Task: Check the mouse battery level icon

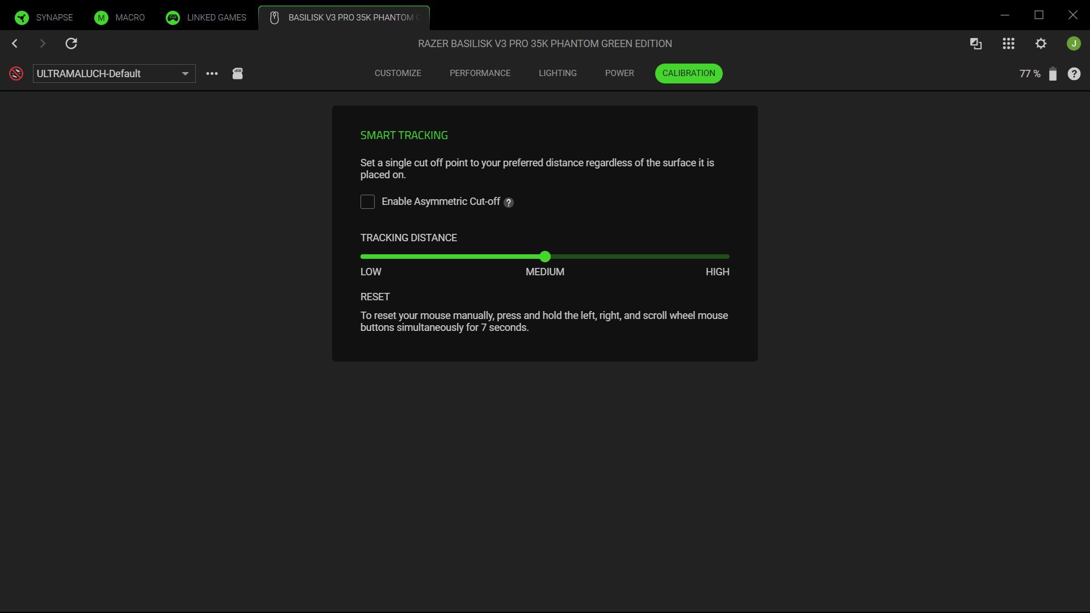Action: [x=1053, y=74]
